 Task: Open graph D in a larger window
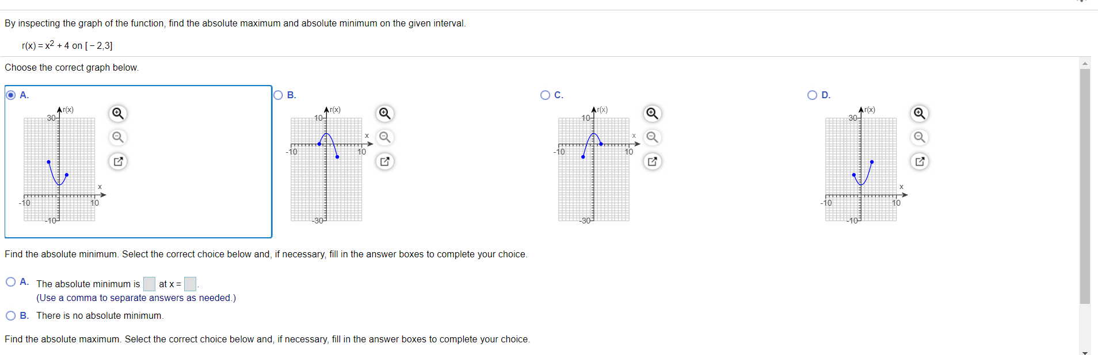point(919,161)
